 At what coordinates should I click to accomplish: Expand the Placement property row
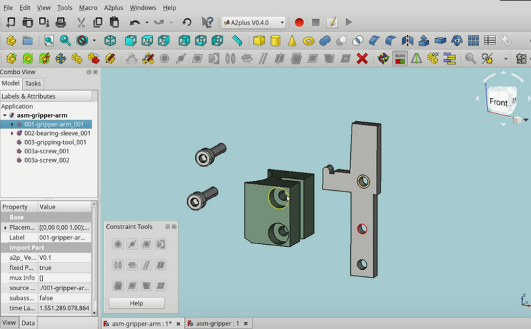pos(5,227)
